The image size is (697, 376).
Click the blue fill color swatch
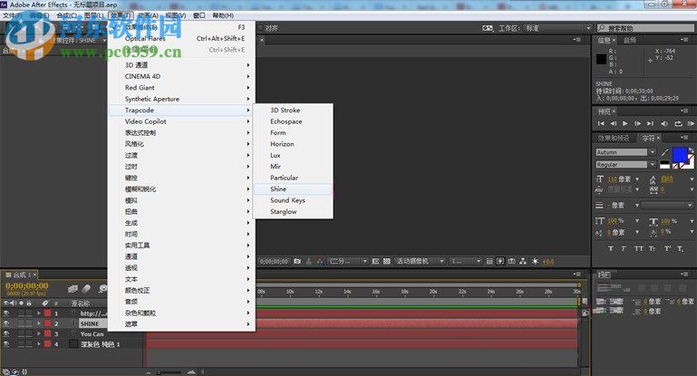tap(680, 155)
